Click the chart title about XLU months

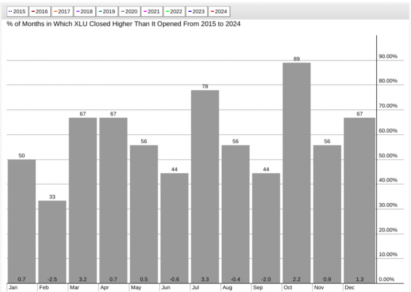124,24
